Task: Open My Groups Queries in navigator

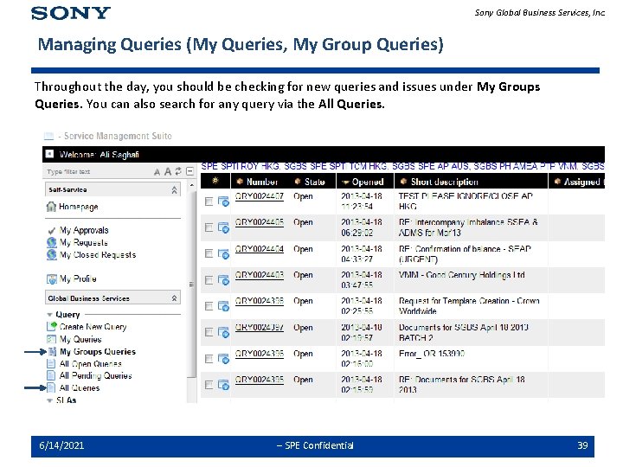Action: pyautogui.click(x=98, y=351)
